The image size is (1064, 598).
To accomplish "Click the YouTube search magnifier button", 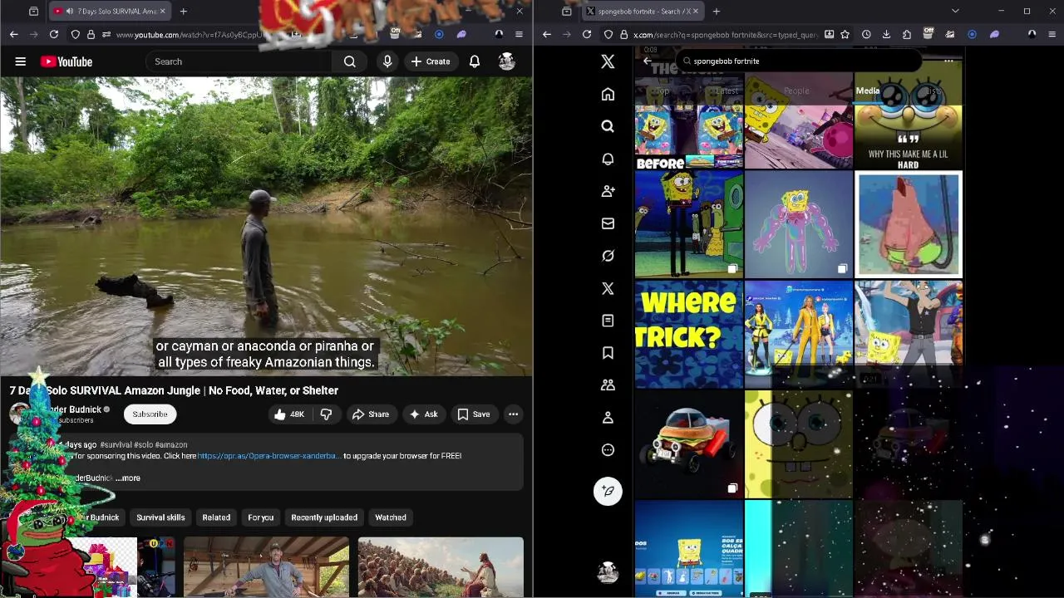I will [x=350, y=61].
